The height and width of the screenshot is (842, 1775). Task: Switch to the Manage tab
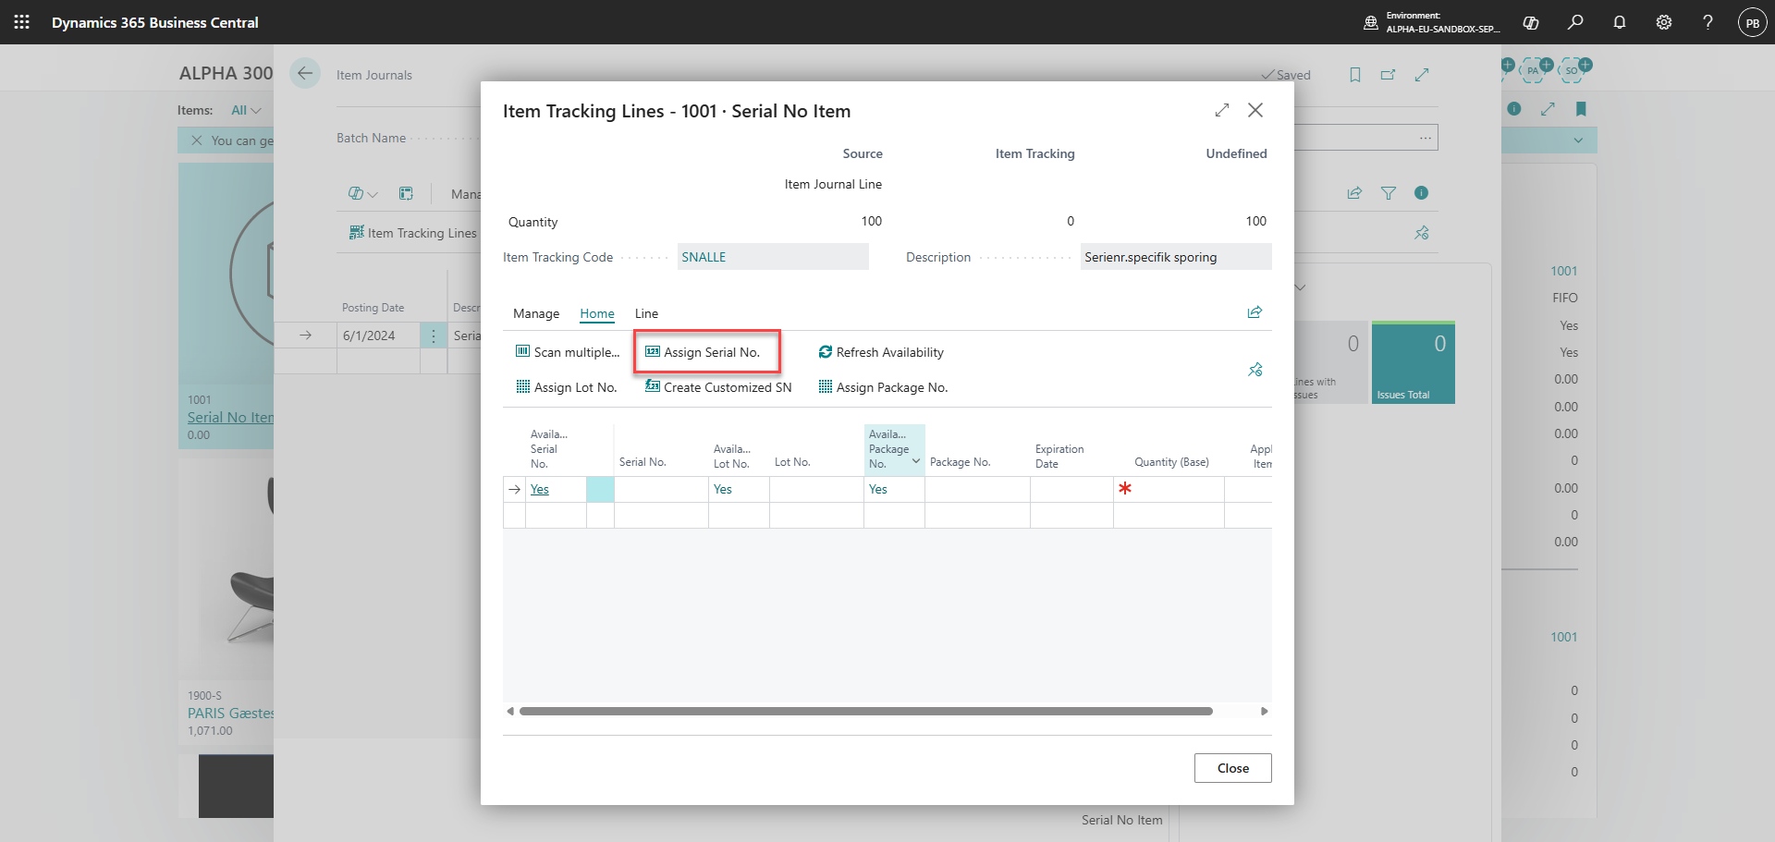[x=536, y=313]
